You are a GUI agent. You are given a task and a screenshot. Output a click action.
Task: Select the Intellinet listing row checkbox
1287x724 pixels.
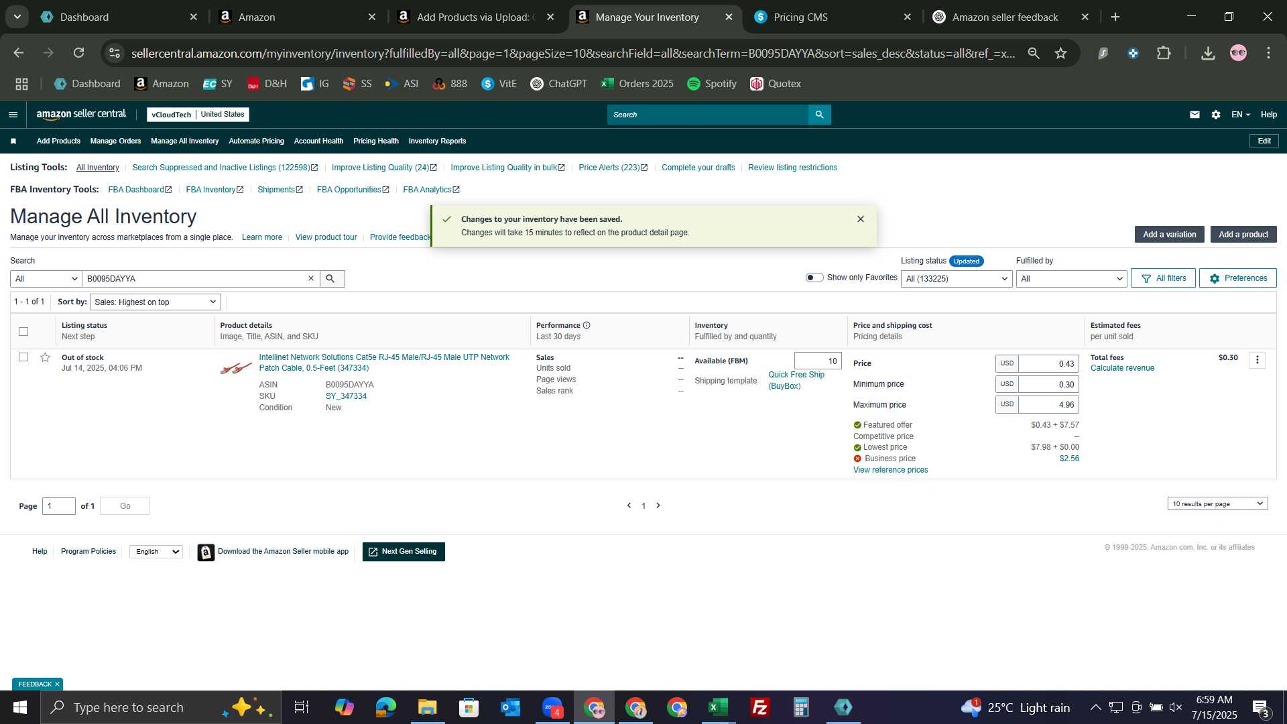[23, 357]
